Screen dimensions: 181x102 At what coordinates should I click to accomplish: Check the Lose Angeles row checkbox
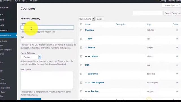(x=81, y=82)
